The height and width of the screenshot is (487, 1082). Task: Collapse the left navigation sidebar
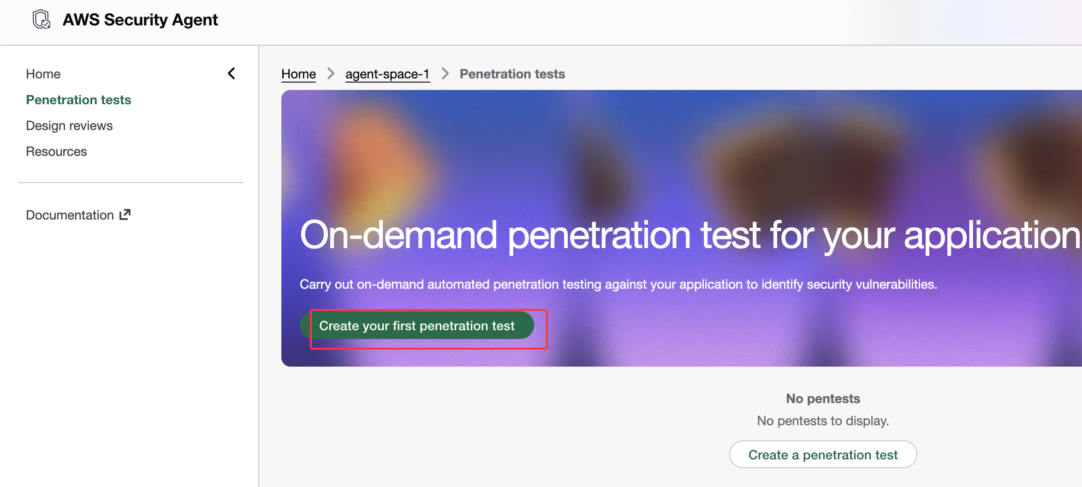(x=232, y=73)
